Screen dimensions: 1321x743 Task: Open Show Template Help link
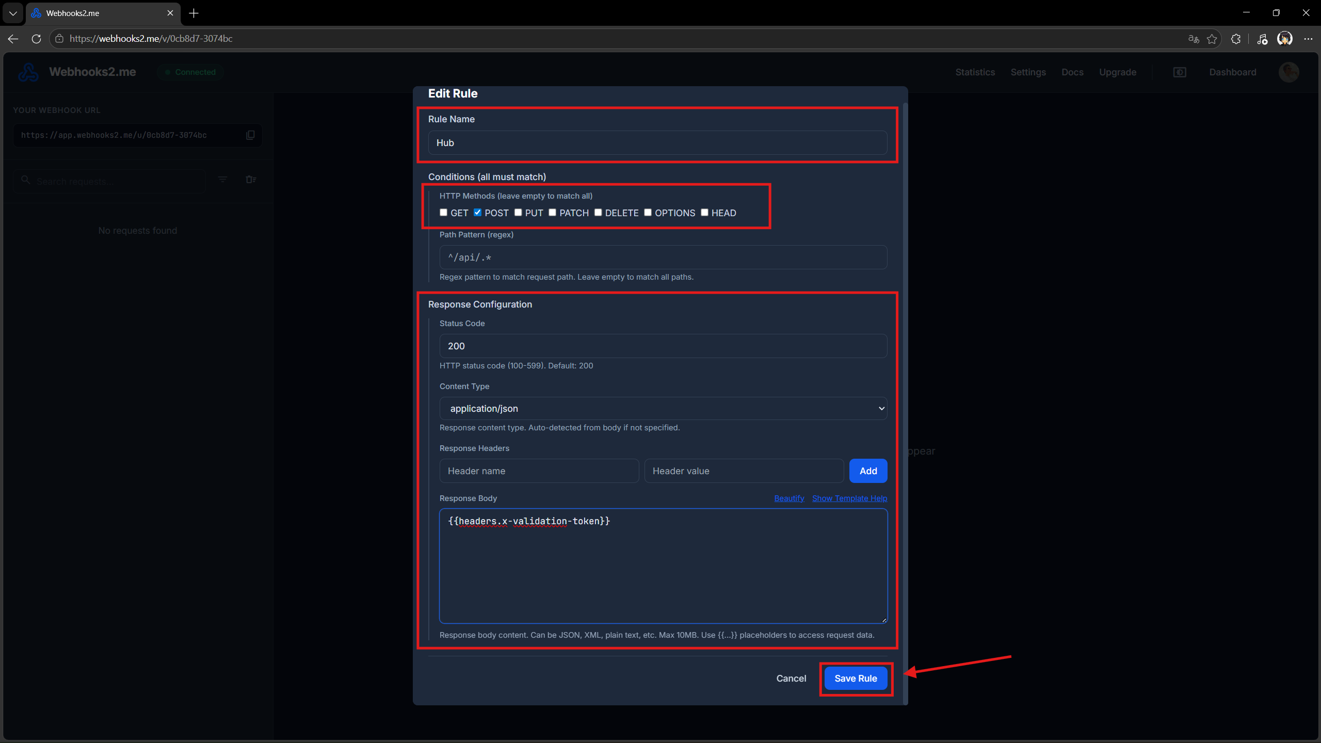click(849, 498)
